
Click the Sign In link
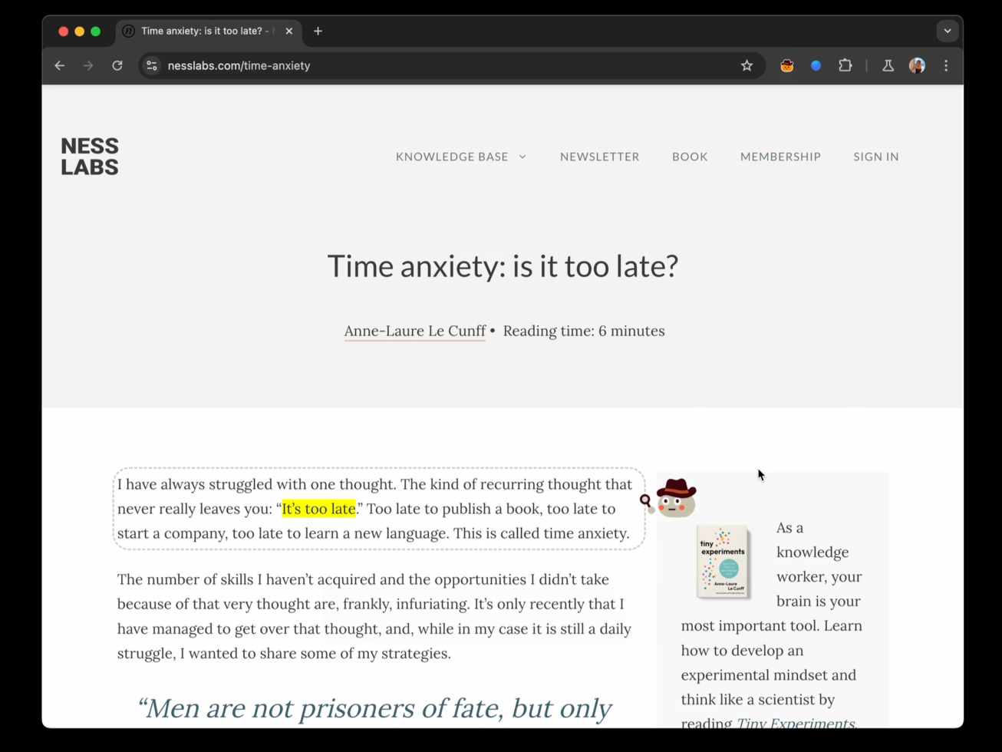click(x=876, y=157)
